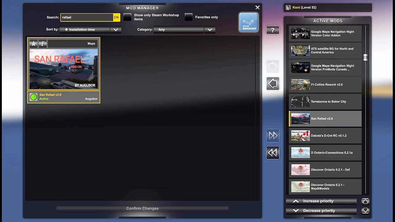The image size is (395, 222).
Task: Click the Decrease priority button
Action: (321, 211)
